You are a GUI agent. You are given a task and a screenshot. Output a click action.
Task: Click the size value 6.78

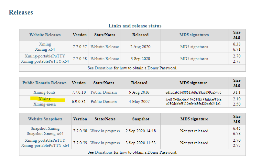[237, 134]
